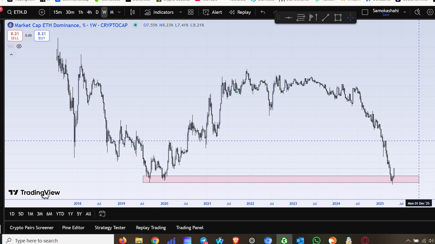Screen dimensions: 435x244
Task: Show hidden system tray icons chevron
Action: pyautogui.click(x=409, y=241)
